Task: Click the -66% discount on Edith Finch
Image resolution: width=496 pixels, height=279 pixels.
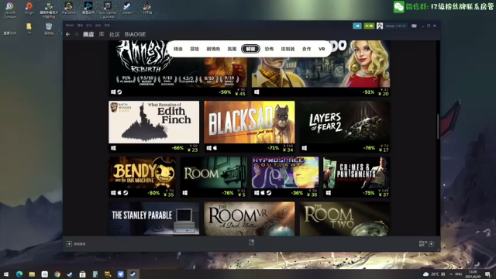Action: [x=177, y=148]
